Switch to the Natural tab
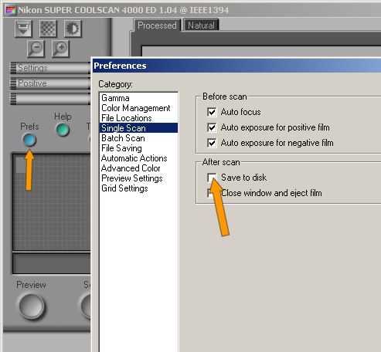 coord(201,25)
